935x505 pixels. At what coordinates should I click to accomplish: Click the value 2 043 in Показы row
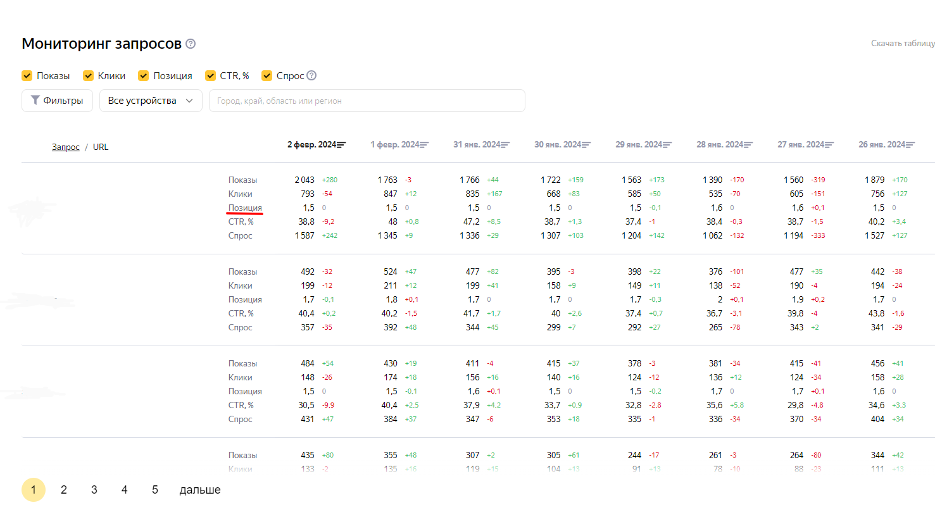[304, 180]
